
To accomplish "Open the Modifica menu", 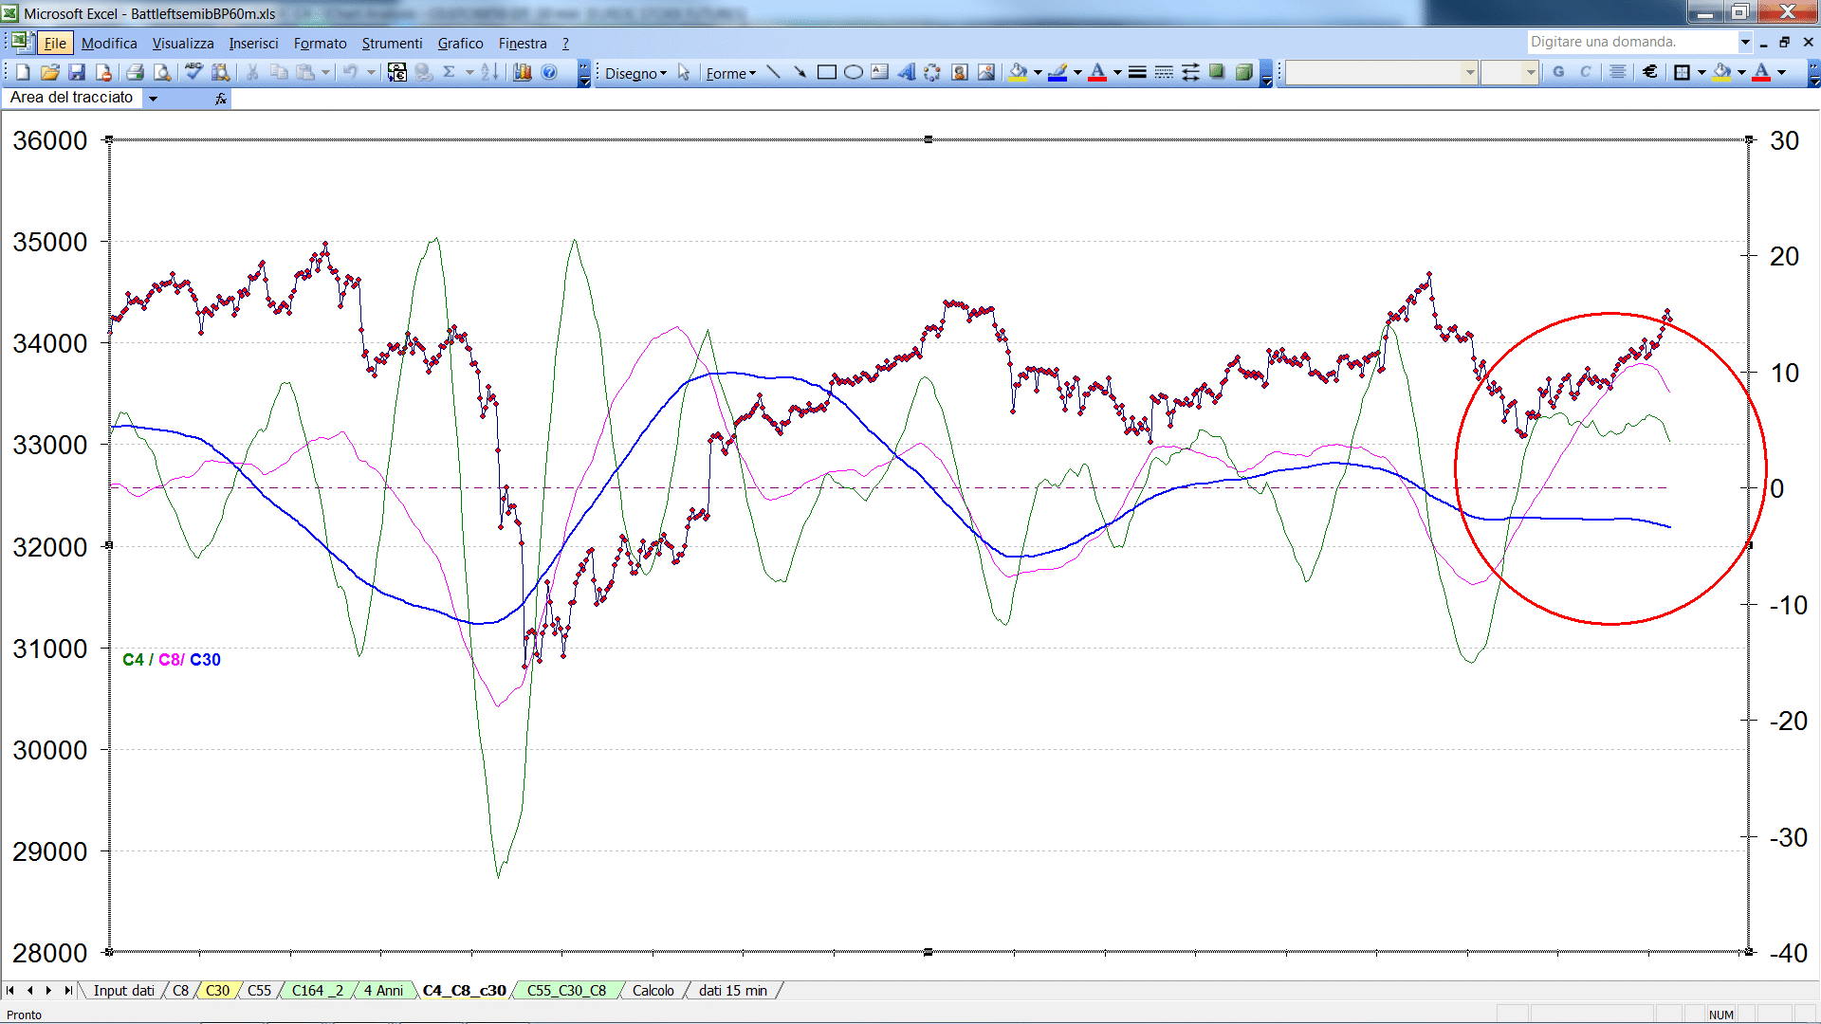I will [109, 43].
